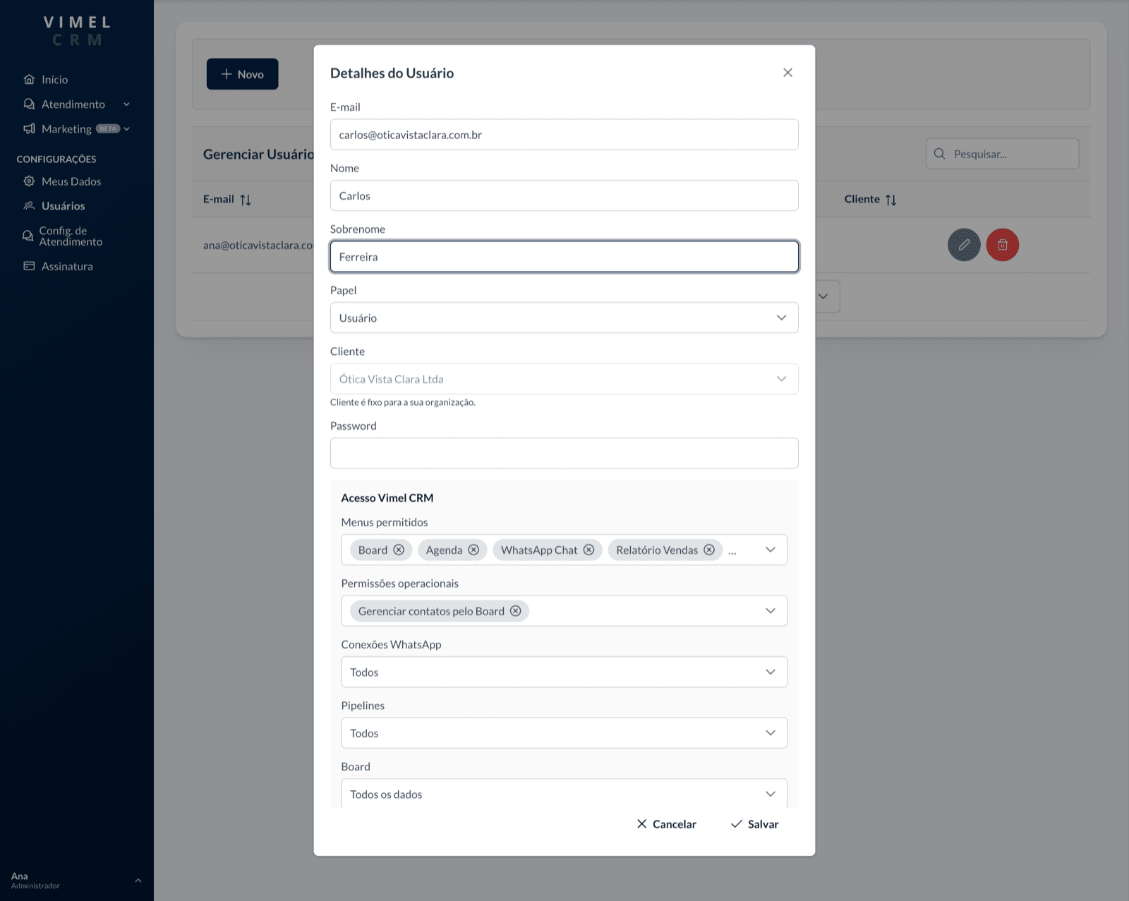The image size is (1129, 901).
Task: Close the Detalhes do Usuário dialog
Action: pyautogui.click(x=787, y=73)
